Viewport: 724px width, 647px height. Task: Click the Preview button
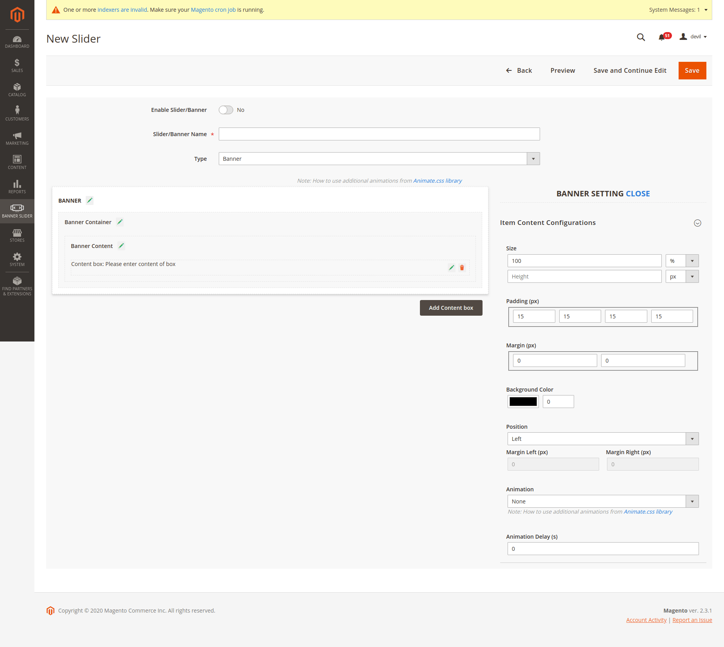(x=563, y=70)
